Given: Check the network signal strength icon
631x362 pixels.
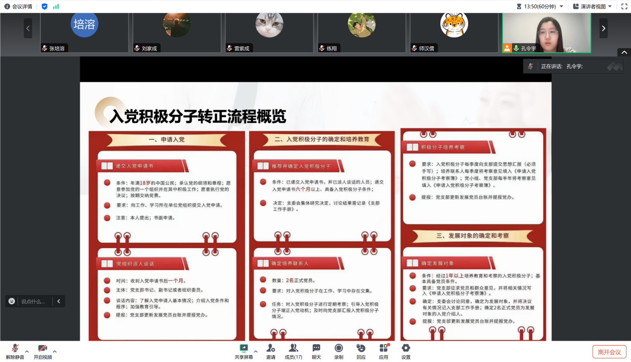Looking at the screenshot, I should 56,6.
